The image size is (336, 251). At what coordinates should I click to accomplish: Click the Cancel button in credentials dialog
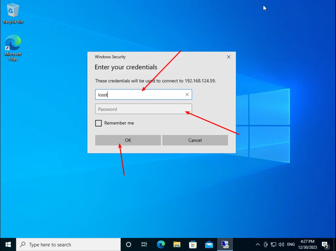(195, 140)
